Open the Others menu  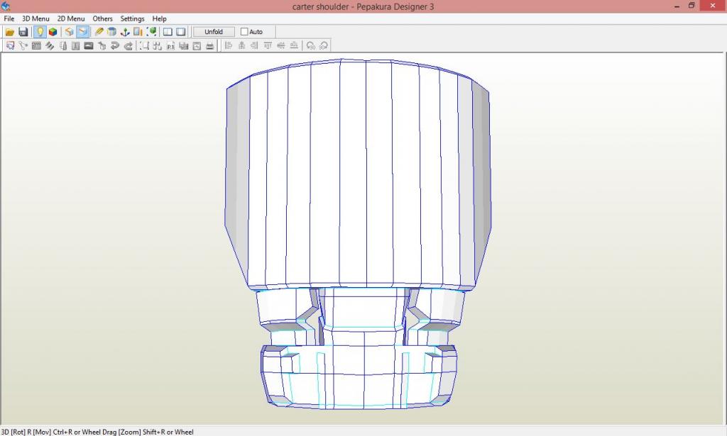point(102,18)
